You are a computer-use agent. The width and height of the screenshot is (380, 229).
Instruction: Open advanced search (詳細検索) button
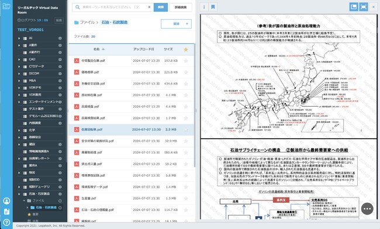[181, 7]
